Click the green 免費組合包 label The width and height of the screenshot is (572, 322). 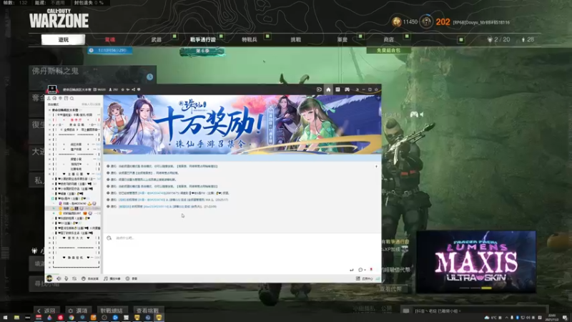[388, 50]
